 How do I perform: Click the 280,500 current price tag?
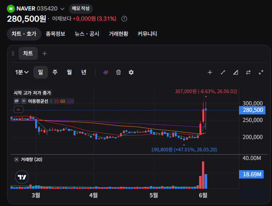tap(252, 110)
